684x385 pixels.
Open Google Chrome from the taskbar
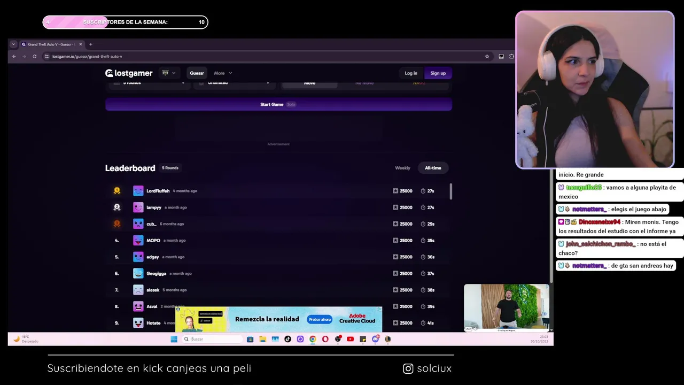click(313, 339)
